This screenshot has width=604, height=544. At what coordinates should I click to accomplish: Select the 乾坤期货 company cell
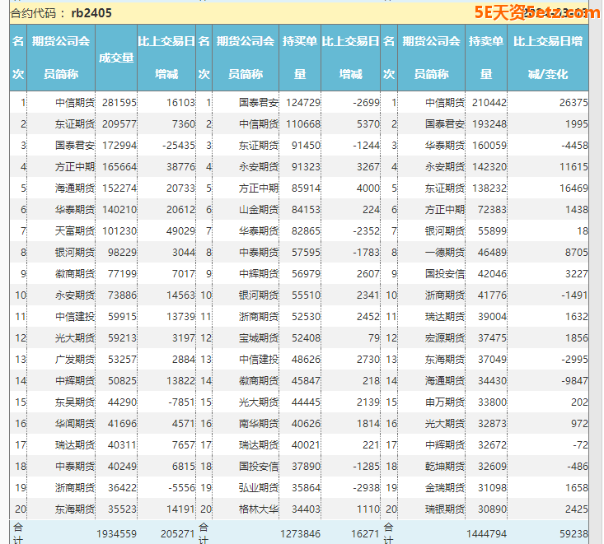point(445,466)
